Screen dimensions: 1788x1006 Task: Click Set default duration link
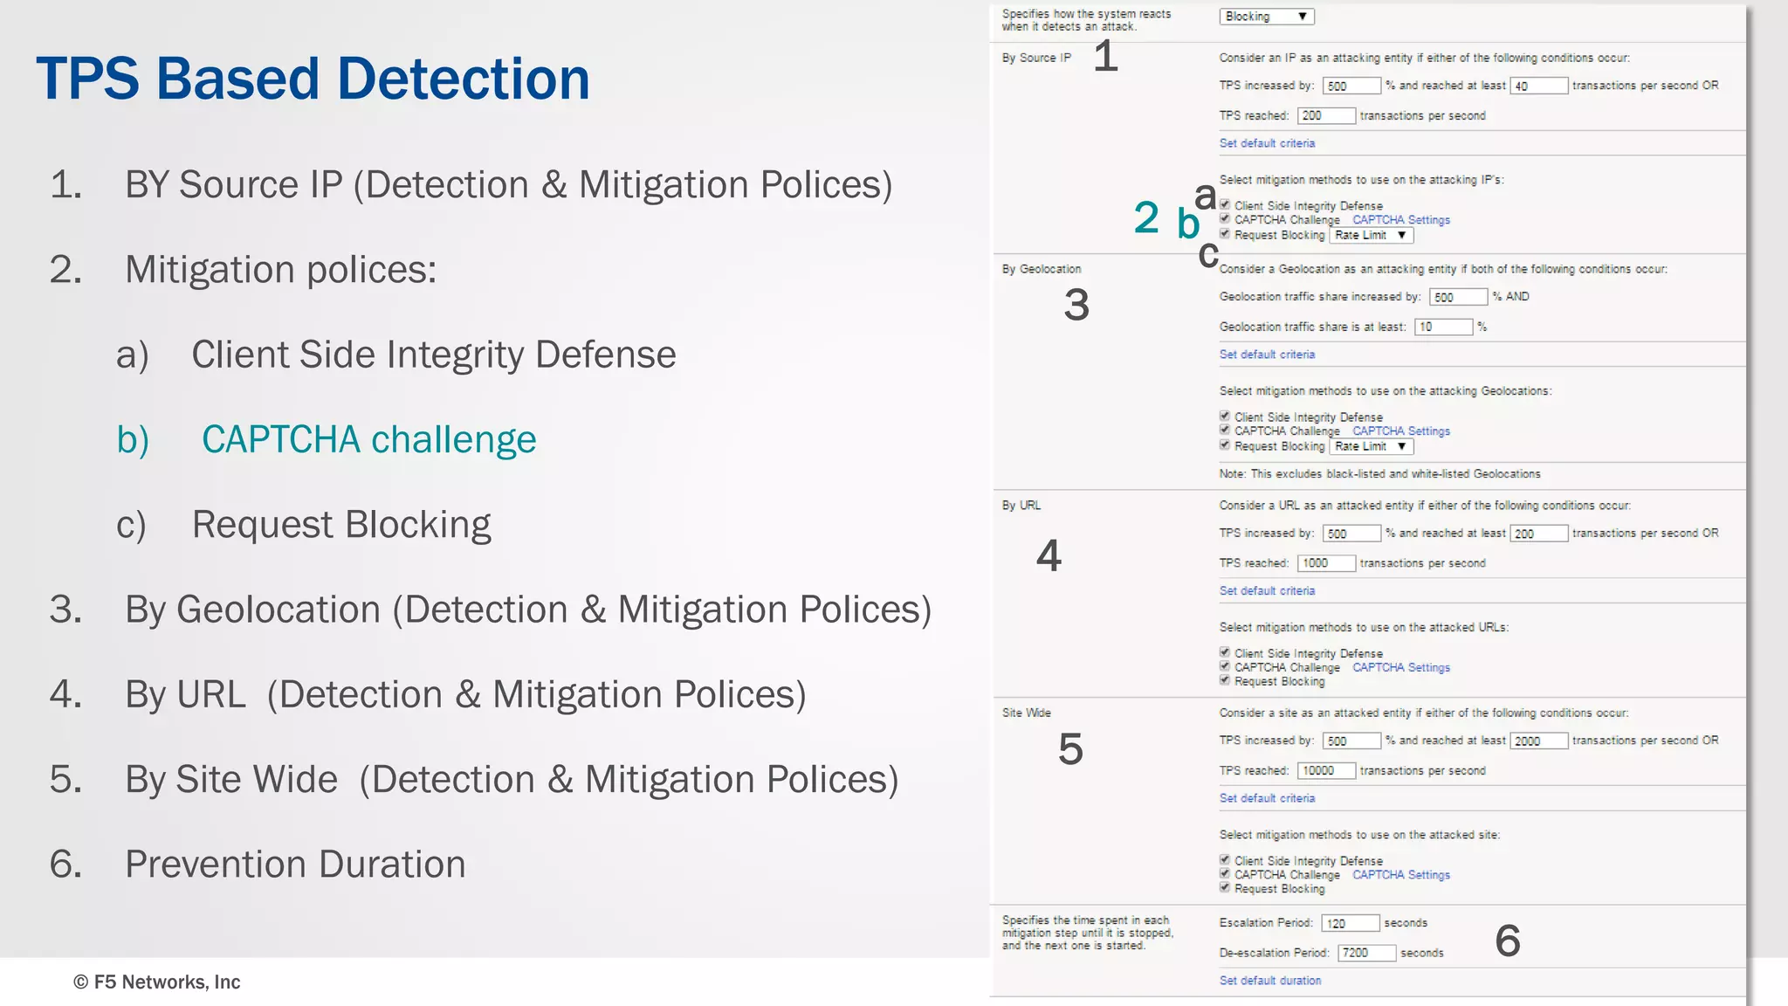tap(1270, 981)
